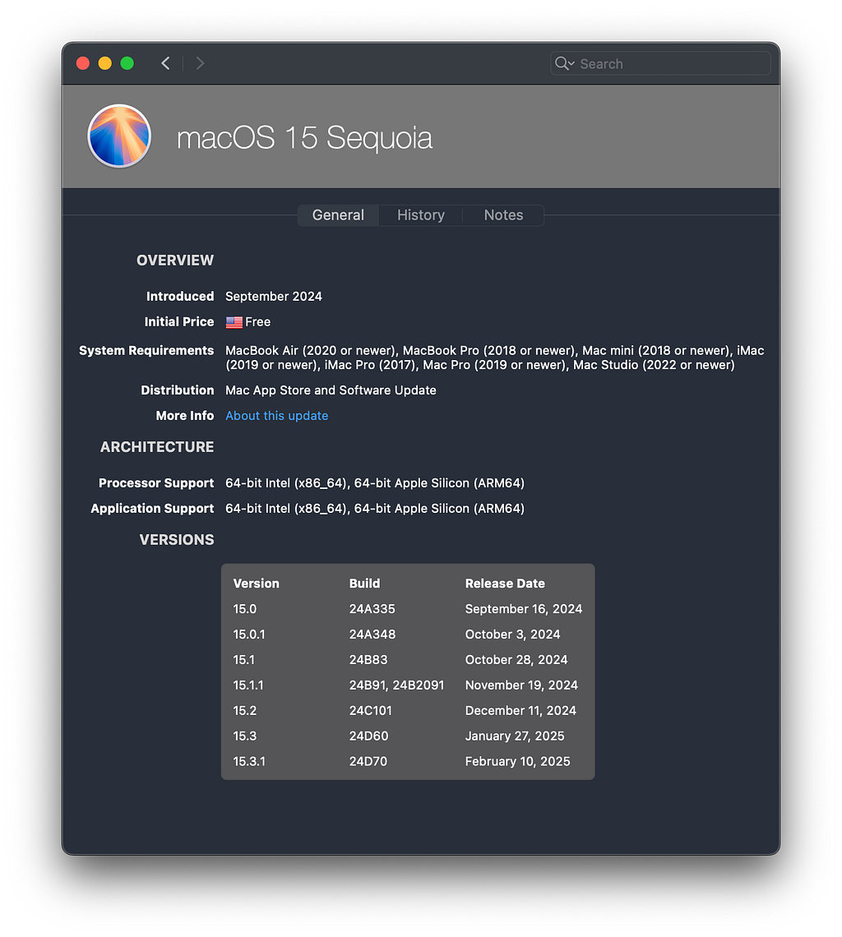Click the Release Date column header
Screen dimensions: 842x937
pos(505,584)
